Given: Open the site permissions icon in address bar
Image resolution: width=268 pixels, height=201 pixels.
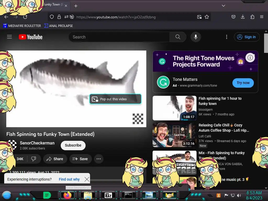Looking at the screenshot, I should [x=66, y=17].
